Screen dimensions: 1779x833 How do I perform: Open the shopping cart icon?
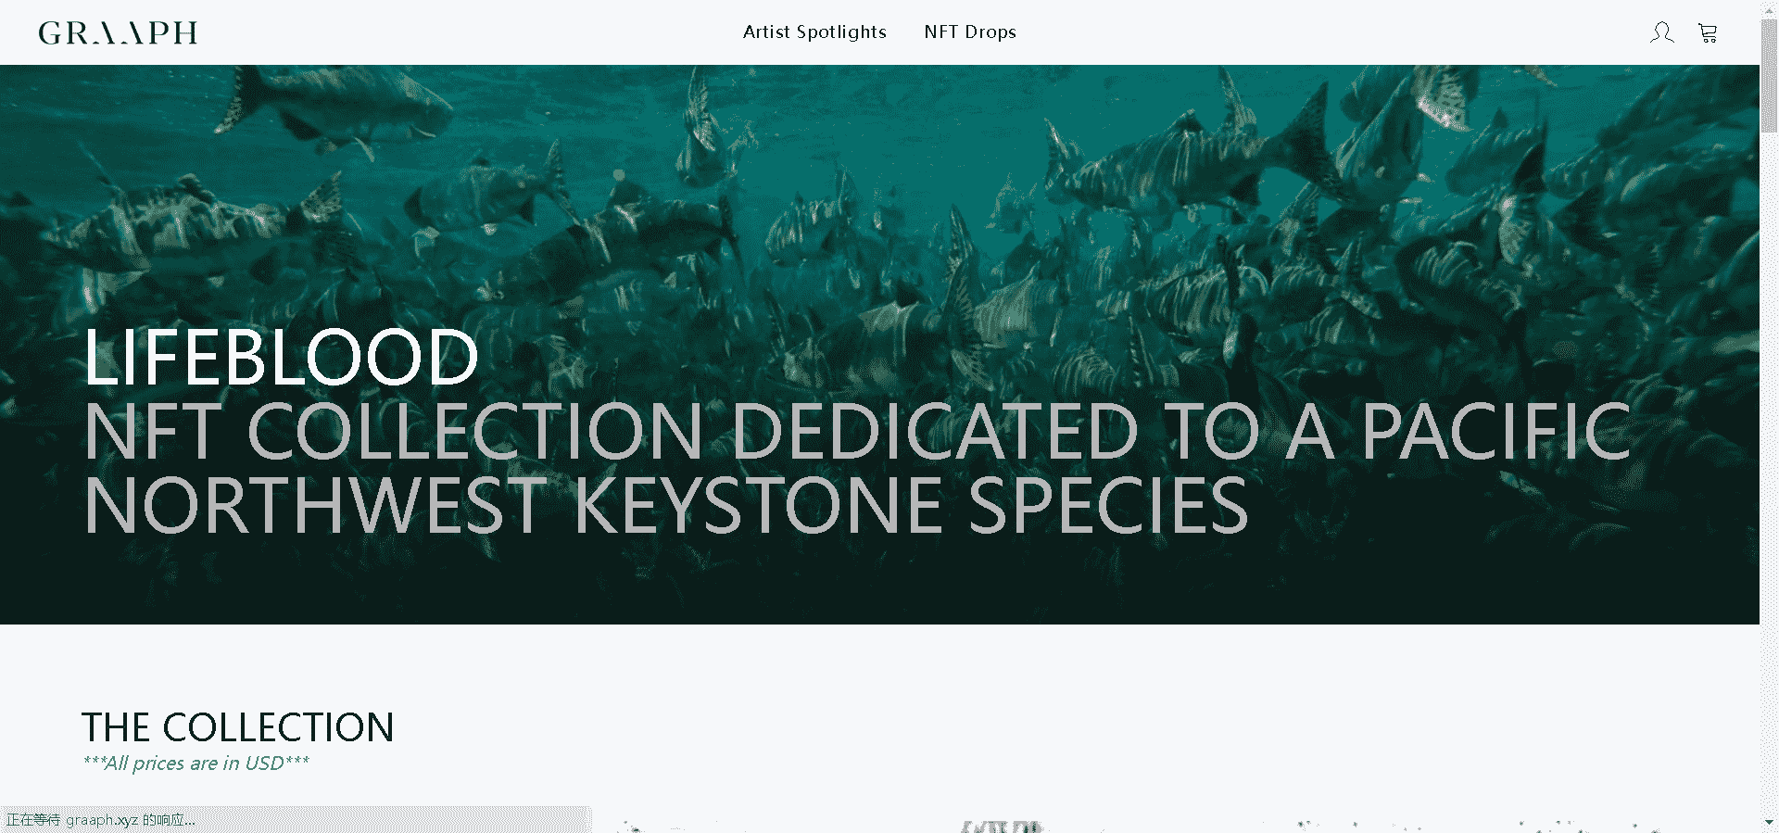pos(1708,33)
